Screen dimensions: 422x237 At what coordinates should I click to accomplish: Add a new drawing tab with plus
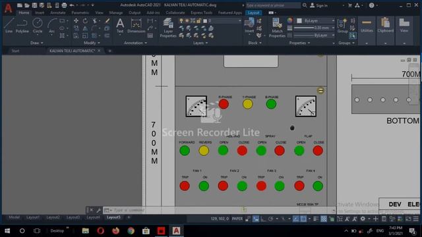tap(109, 51)
